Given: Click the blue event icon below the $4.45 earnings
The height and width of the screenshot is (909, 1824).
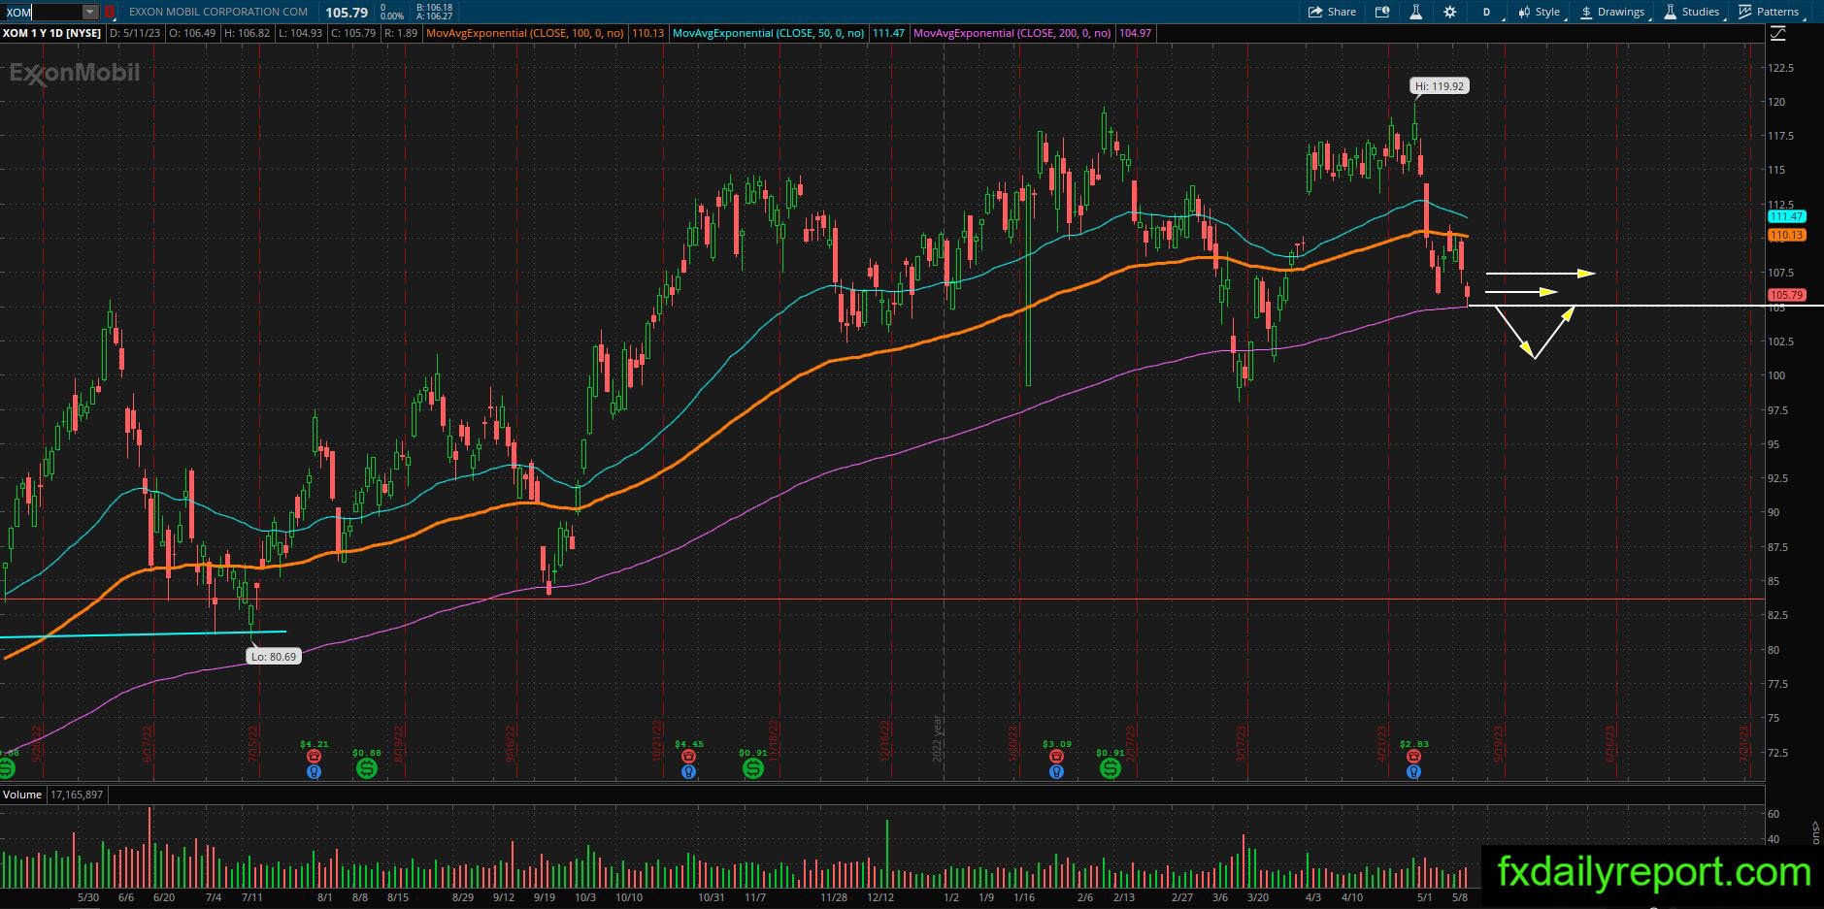Looking at the screenshot, I should pyautogui.click(x=688, y=771).
